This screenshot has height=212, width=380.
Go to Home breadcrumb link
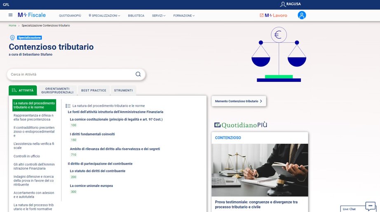12,26
